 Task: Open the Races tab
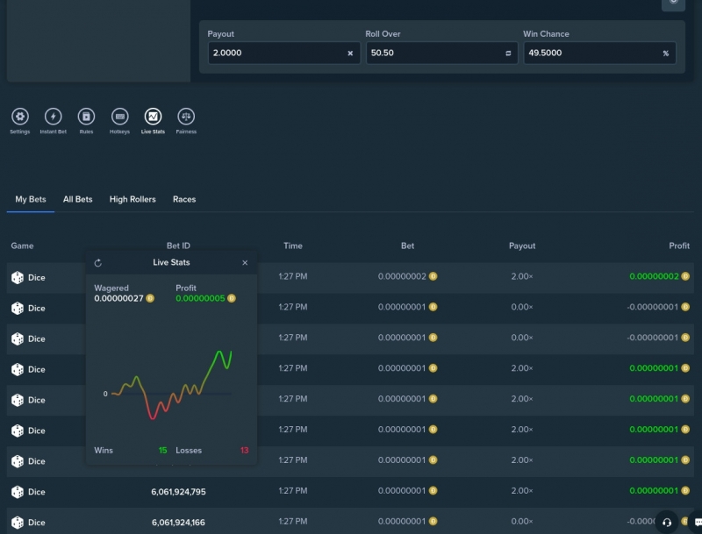(x=184, y=199)
